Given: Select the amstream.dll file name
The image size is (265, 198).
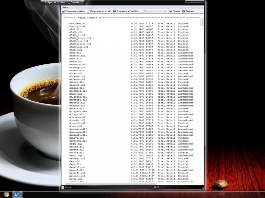Looking at the screenshot, I should pyautogui.click(x=78, y=23).
